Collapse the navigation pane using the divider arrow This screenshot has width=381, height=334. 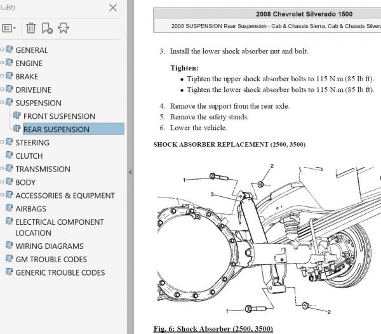[x=130, y=172]
